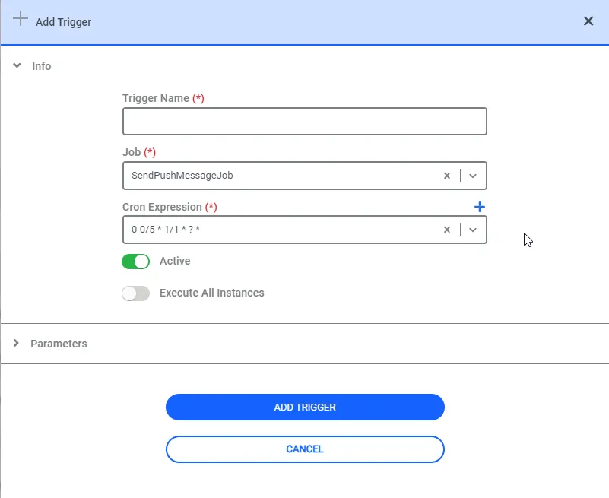Open the Job dropdown arrow
Image resolution: width=609 pixels, height=498 pixels.
472,176
